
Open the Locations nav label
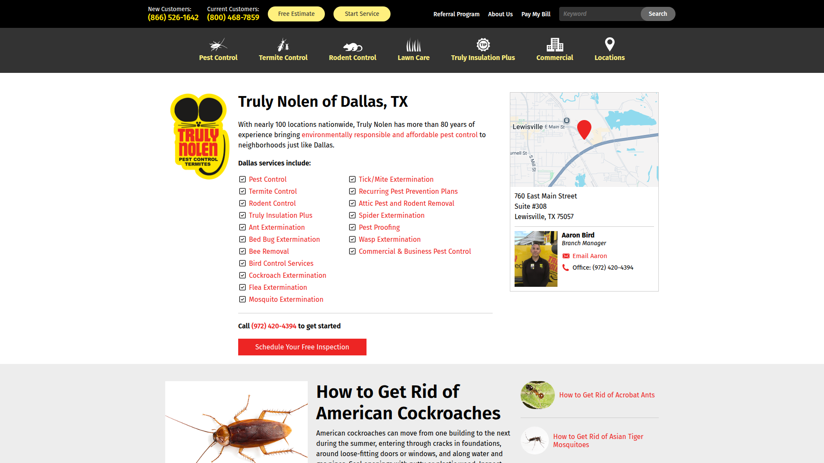609,57
